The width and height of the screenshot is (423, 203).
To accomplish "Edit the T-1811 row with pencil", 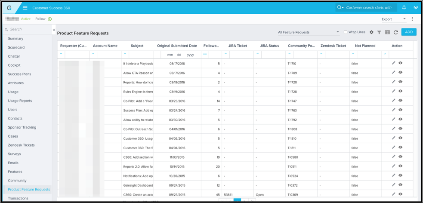I will click(x=393, y=147).
